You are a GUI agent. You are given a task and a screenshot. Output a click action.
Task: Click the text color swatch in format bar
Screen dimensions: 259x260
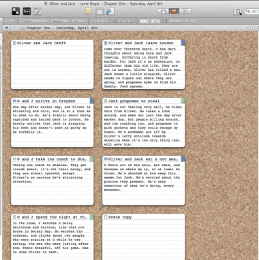[144, 21]
